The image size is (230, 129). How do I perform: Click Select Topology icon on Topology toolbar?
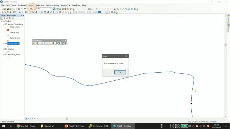click(x=34, y=43)
